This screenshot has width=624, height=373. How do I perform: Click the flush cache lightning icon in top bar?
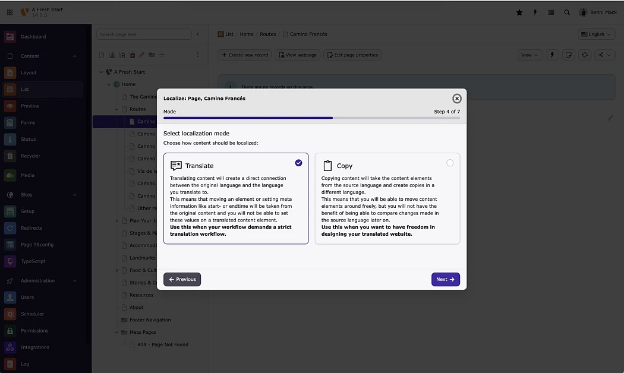coord(535,12)
